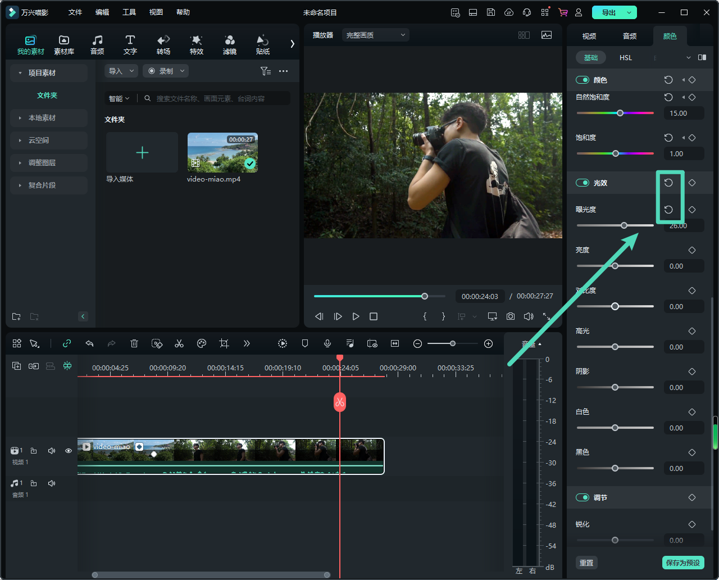Click the stop button in player

pyautogui.click(x=374, y=316)
